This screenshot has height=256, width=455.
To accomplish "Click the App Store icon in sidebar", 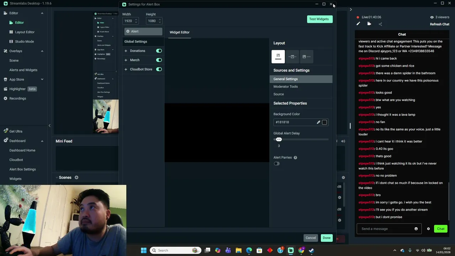I will tap(5, 80).
